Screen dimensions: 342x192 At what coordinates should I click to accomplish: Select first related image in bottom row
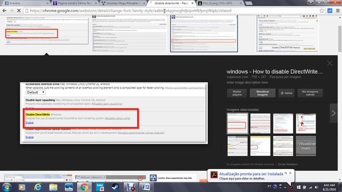tap(237, 146)
